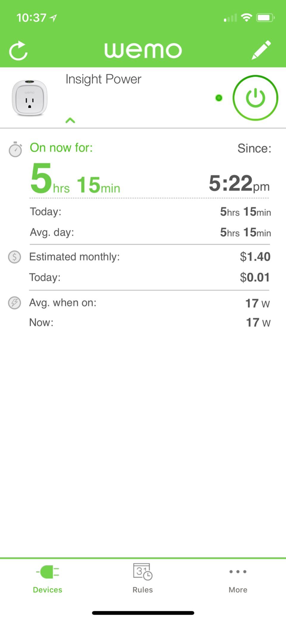Select the Estimated monthly $1.40 row
286x621 pixels.
(150, 257)
